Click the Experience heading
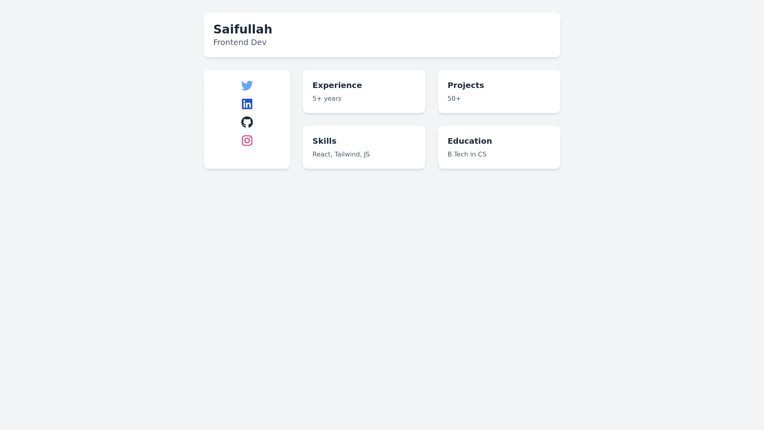Image resolution: width=764 pixels, height=430 pixels. coord(337,85)
